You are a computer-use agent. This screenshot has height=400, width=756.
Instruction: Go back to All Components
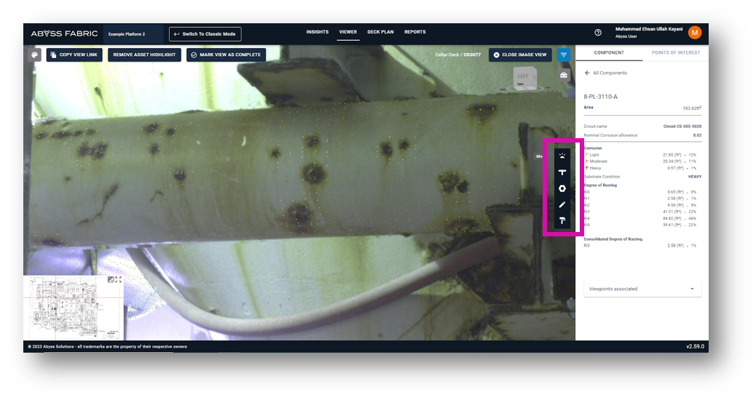pos(605,73)
